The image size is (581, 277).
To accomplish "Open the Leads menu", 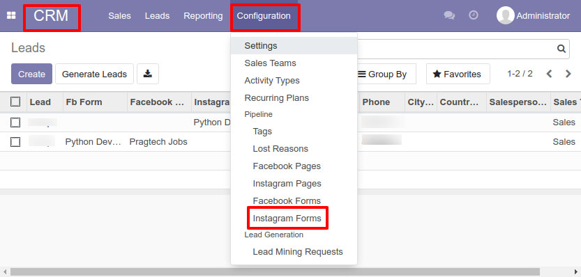I will [x=157, y=16].
